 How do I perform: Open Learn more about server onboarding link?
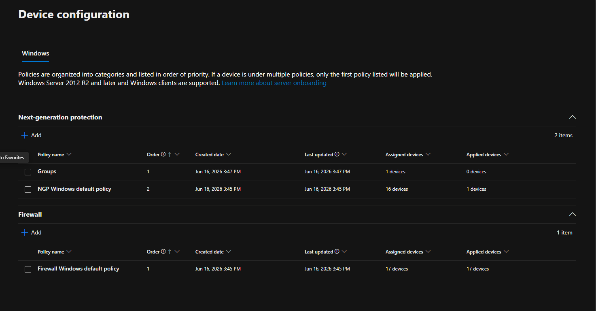point(274,83)
